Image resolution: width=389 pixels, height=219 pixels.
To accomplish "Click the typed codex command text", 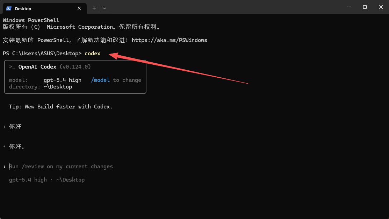I will (92, 54).
